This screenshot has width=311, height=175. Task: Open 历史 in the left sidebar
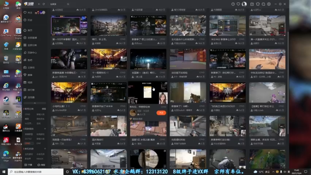(28, 20)
